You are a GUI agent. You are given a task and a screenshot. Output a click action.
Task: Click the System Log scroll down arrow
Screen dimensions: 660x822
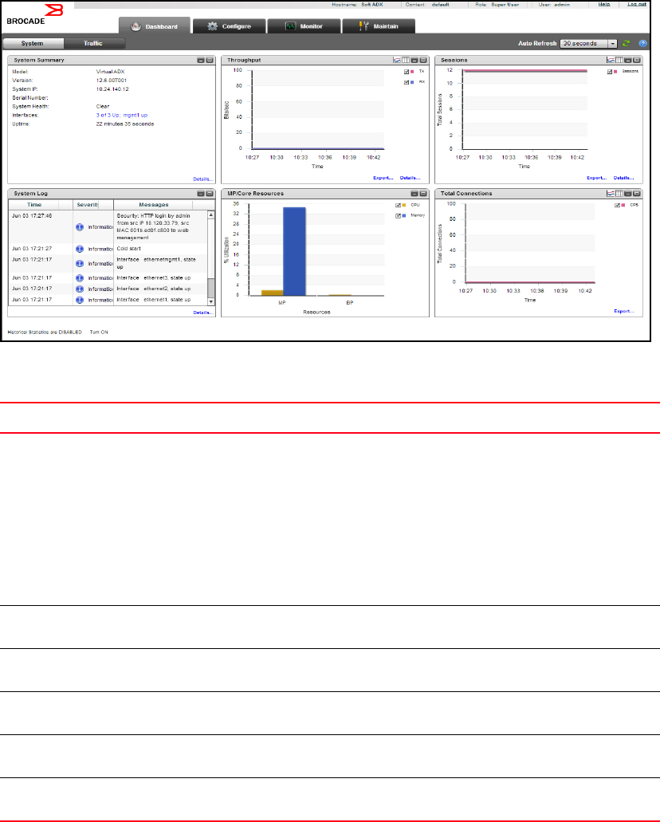tap(211, 301)
